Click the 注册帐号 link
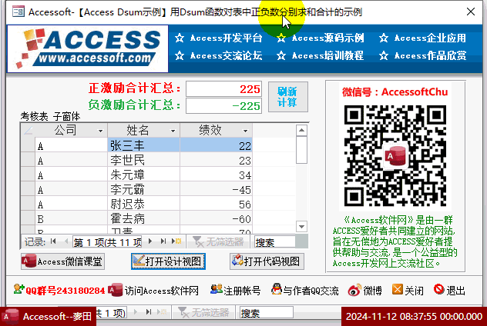The height and width of the screenshot is (326, 487). click(236, 291)
